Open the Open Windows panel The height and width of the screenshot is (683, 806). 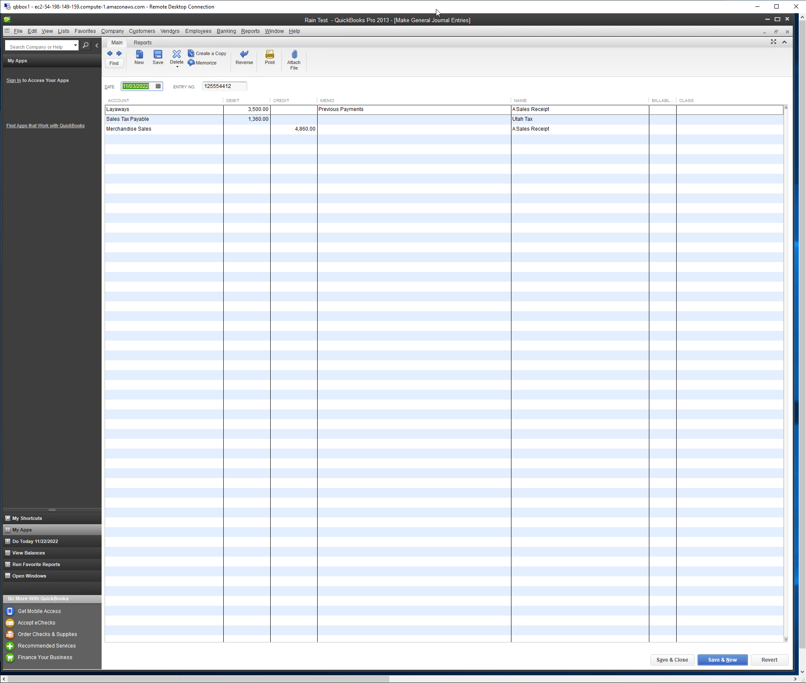52,576
